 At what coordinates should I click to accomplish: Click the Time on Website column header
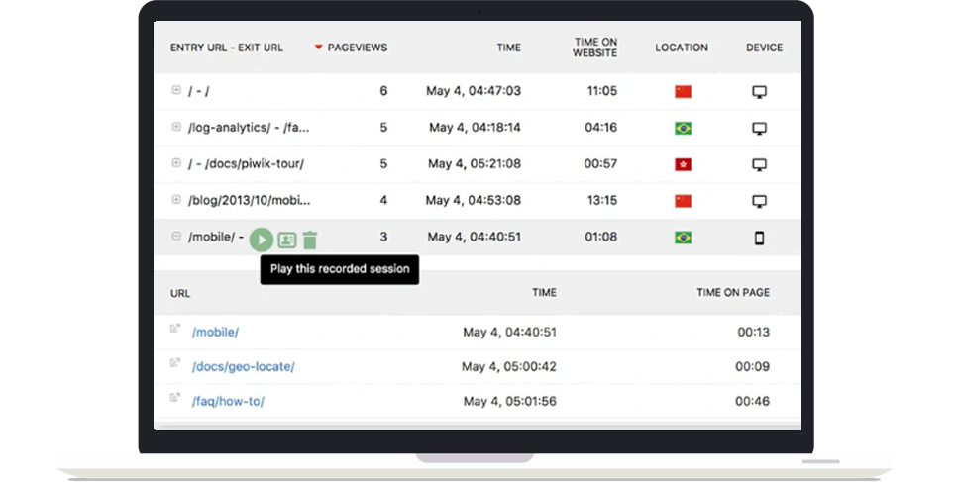pyautogui.click(x=594, y=48)
